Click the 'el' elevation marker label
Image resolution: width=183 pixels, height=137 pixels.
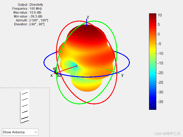55,68
